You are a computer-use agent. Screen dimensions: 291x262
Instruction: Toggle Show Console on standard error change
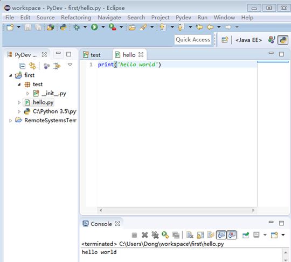pos(232,235)
